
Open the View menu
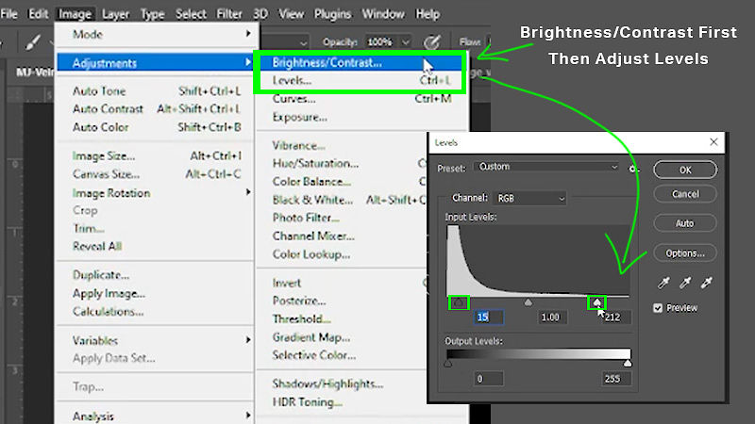[x=291, y=14]
